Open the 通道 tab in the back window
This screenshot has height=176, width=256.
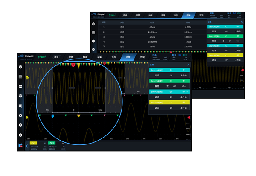tap(125, 15)
